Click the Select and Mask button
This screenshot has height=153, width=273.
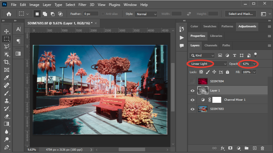[x=241, y=14]
